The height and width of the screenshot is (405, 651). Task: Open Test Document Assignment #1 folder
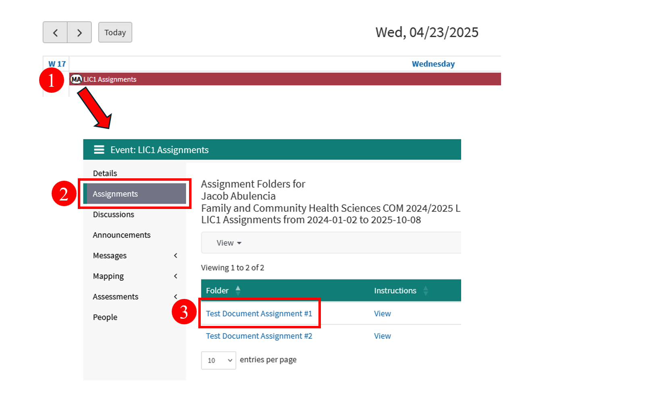259,313
